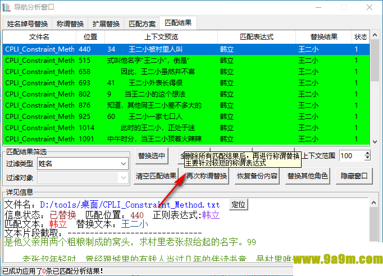Open the 姓名绰号替换 tab
Viewport: 383px width, 276px height.
[x=28, y=24]
